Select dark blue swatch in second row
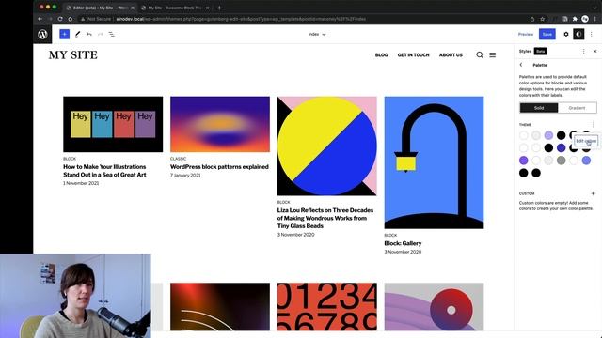 click(562, 147)
